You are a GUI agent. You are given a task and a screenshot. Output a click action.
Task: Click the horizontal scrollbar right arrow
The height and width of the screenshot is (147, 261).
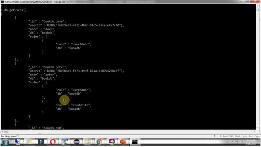click(254, 131)
